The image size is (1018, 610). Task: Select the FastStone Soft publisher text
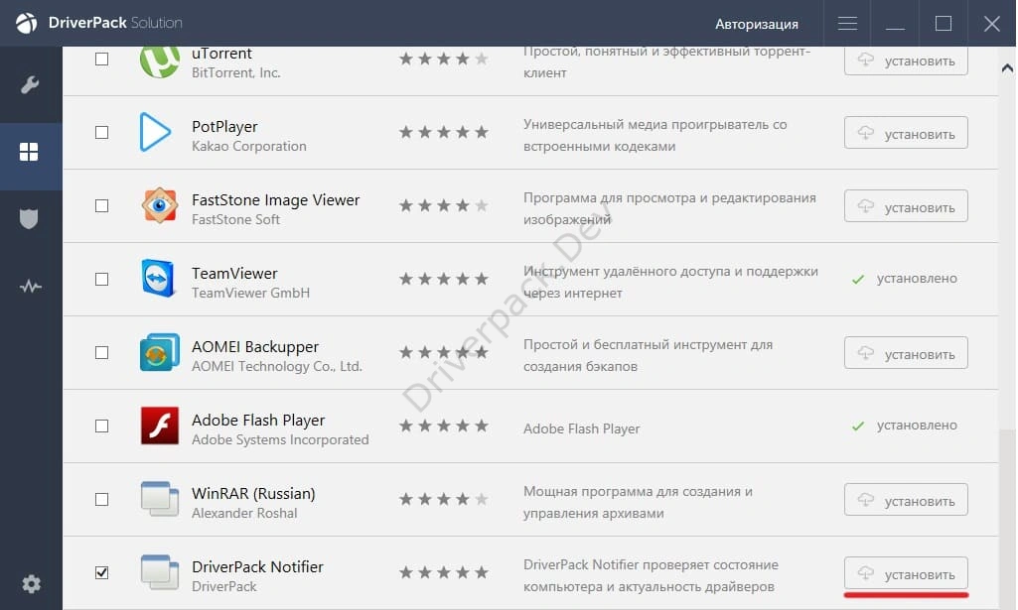pyautogui.click(x=235, y=220)
